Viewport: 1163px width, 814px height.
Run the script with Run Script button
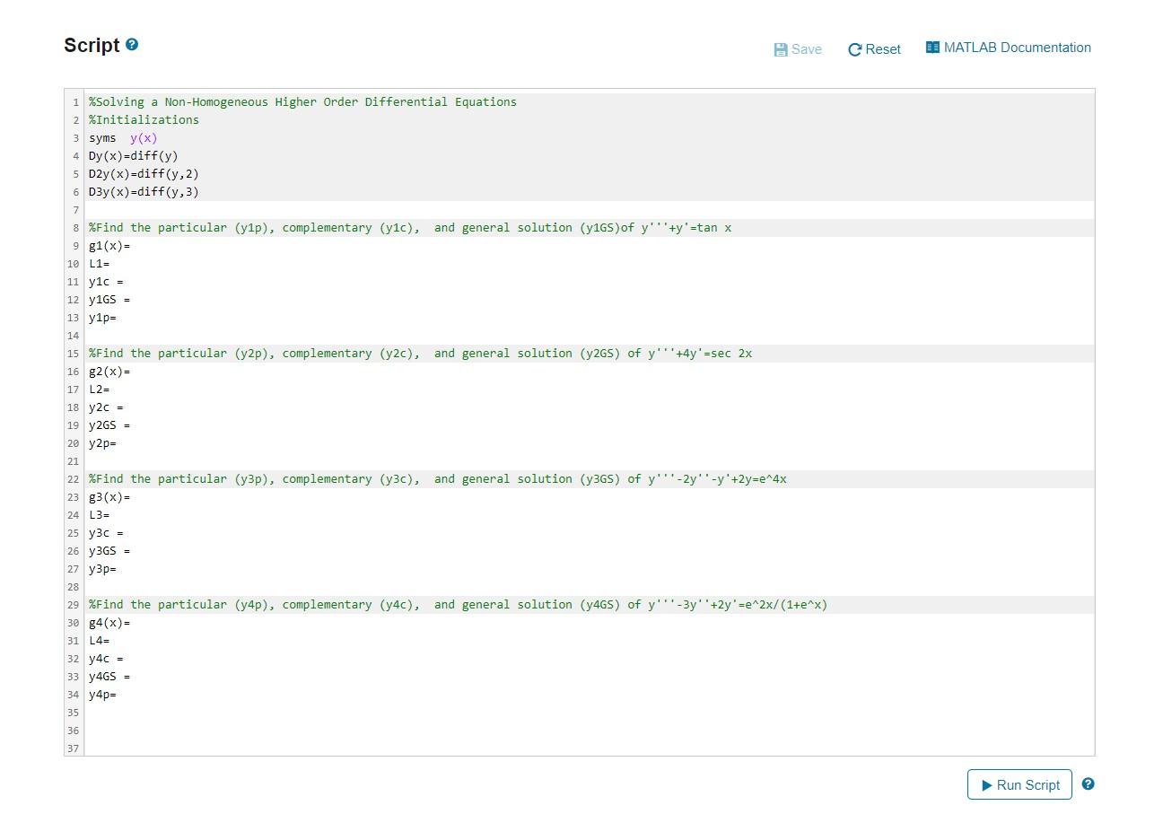click(x=1019, y=784)
